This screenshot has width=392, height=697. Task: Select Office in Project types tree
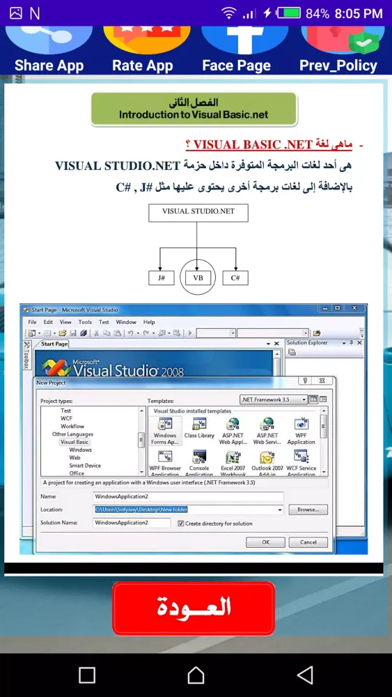coord(77,473)
